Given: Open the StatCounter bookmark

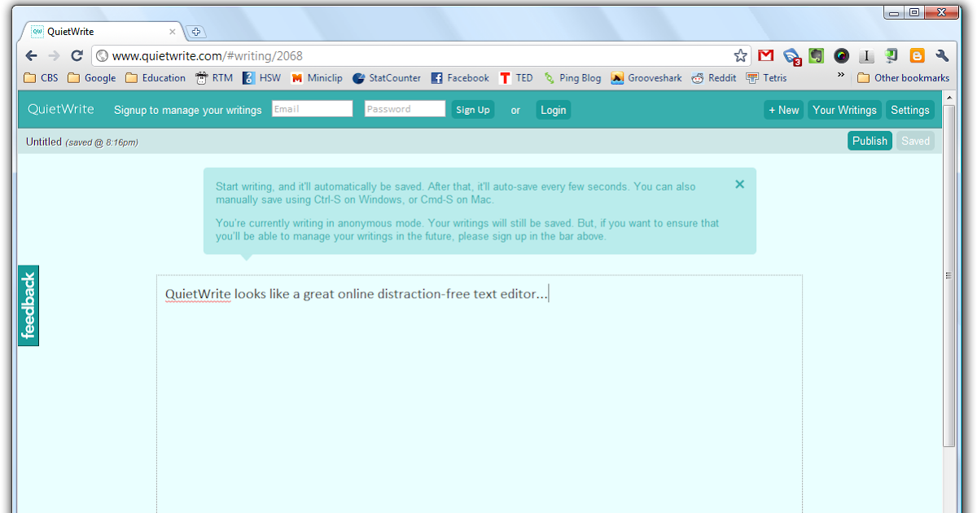Looking at the screenshot, I should (386, 78).
